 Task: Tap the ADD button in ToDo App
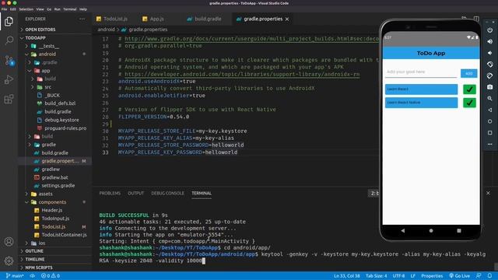[468, 73]
